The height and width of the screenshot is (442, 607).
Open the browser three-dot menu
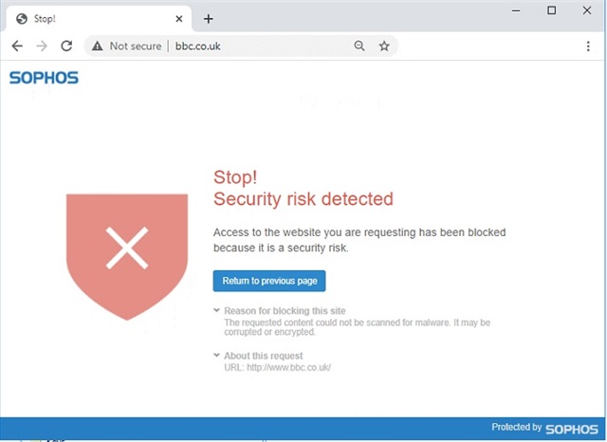[x=588, y=46]
